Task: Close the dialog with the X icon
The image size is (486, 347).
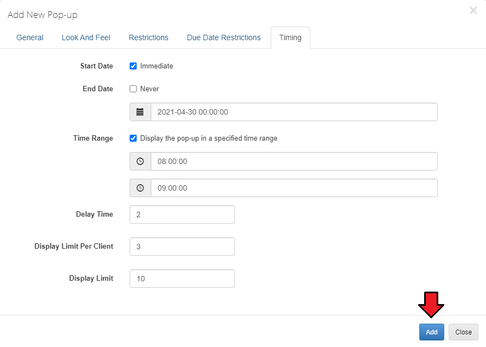Action: pos(473,10)
